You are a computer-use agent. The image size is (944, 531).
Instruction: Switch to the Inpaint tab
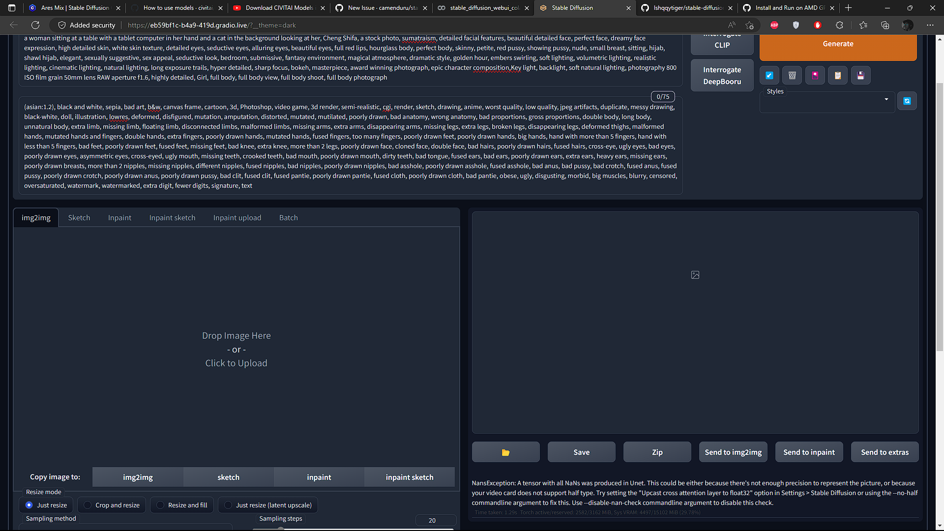(119, 218)
